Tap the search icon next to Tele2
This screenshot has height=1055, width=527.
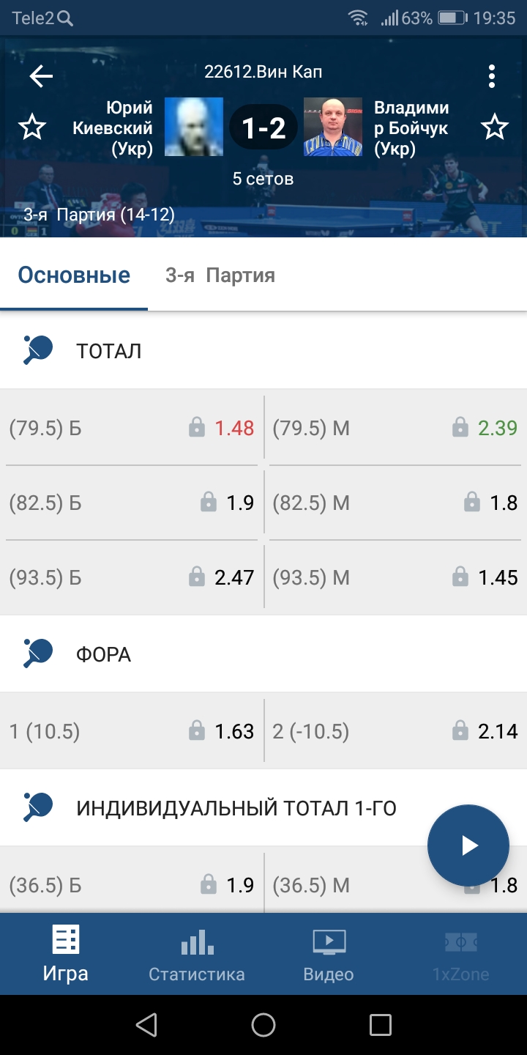click(x=65, y=18)
